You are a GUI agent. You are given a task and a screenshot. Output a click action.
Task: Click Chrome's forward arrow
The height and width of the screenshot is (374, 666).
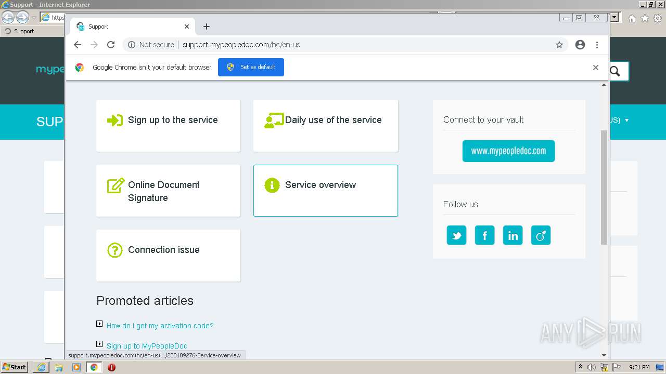tap(94, 45)
